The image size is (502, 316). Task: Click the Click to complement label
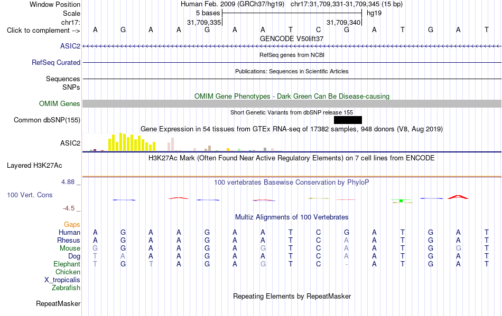tap(43, 31)
